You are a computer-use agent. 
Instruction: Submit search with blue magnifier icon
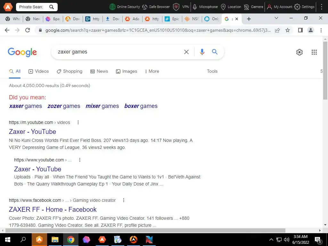[215, 52]
